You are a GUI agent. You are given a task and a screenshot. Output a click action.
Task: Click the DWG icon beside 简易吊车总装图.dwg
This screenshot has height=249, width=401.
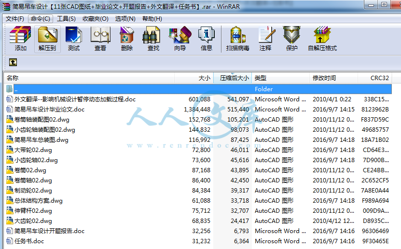point(10,139)
